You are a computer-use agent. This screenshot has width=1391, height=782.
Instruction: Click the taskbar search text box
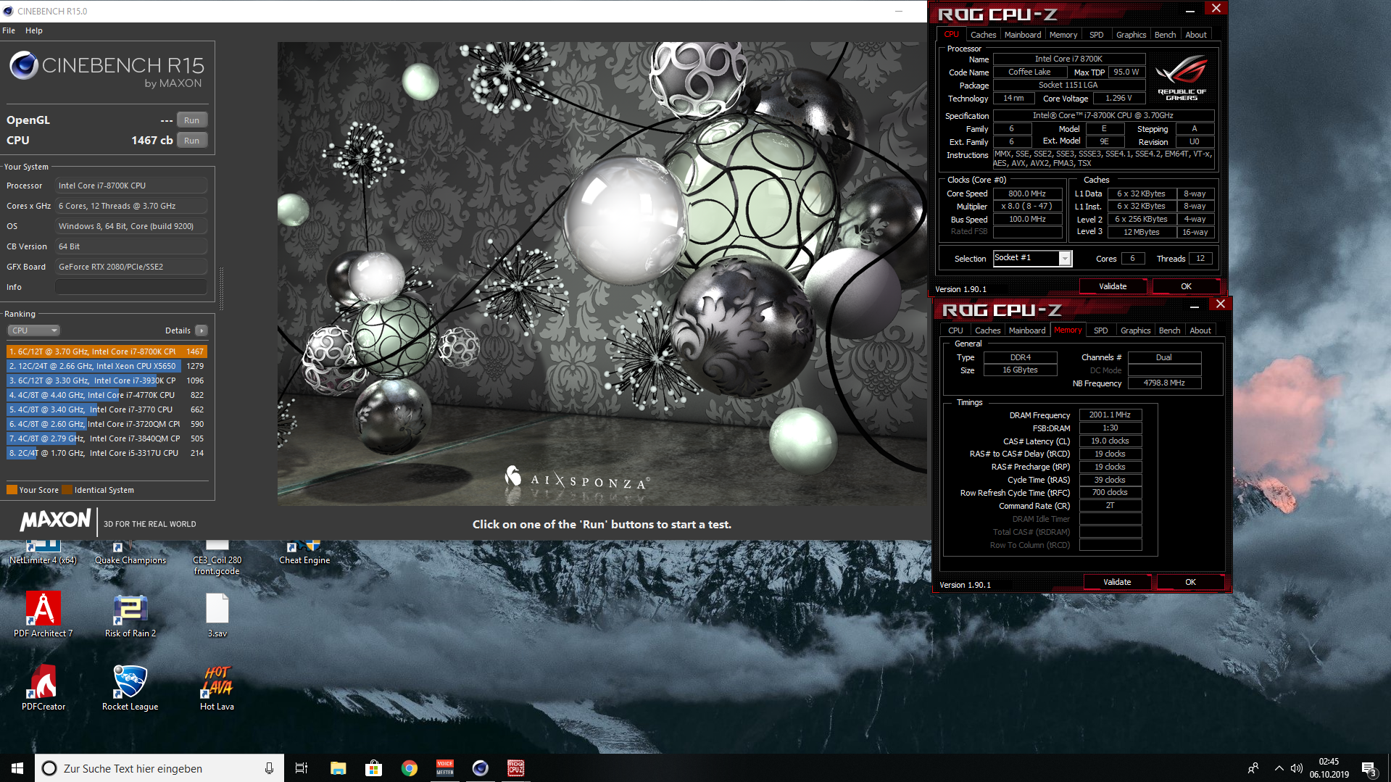point(161,768)
